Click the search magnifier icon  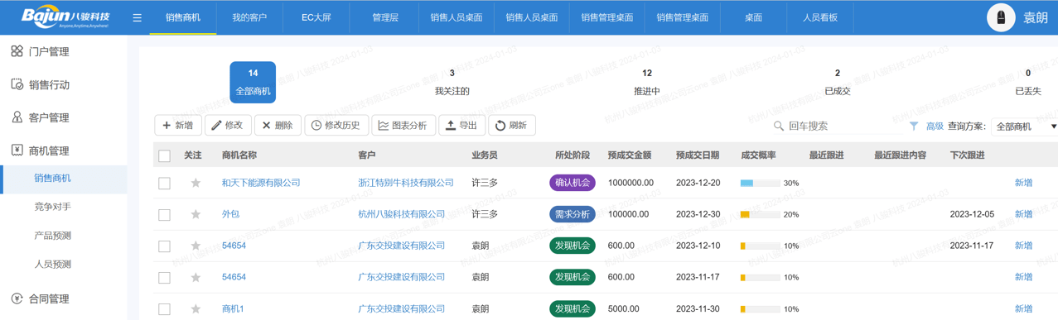tap(779, 126)
